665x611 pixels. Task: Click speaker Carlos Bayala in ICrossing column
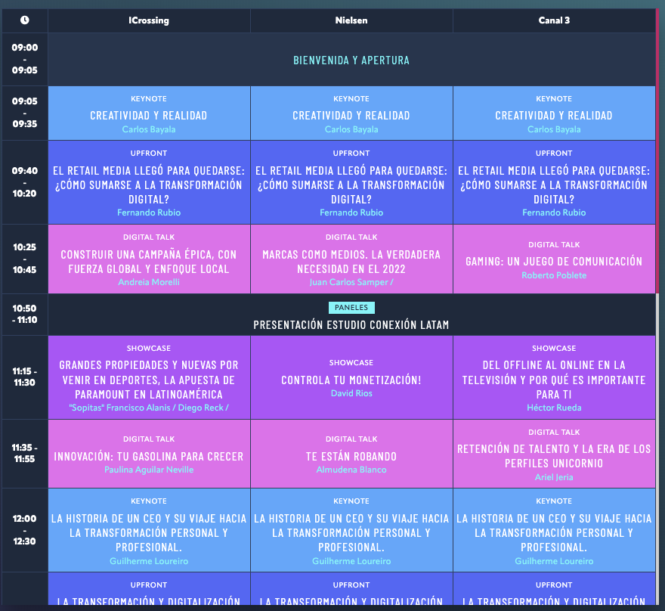click(x=149, y=129)
